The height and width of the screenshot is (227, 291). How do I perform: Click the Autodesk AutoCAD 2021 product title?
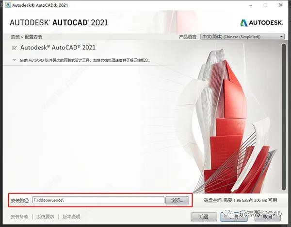(x=58, y=48)
